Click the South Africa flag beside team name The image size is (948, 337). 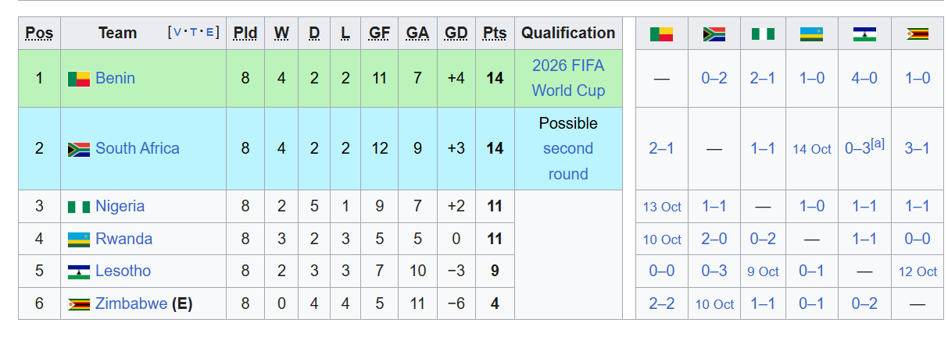[x=79, y=149]
